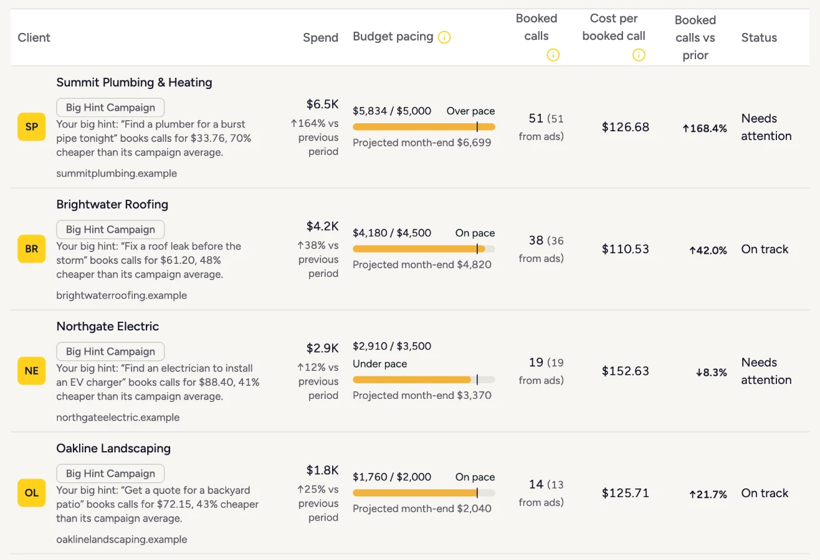Visit northgateelectric.example link

click(118, 418)
